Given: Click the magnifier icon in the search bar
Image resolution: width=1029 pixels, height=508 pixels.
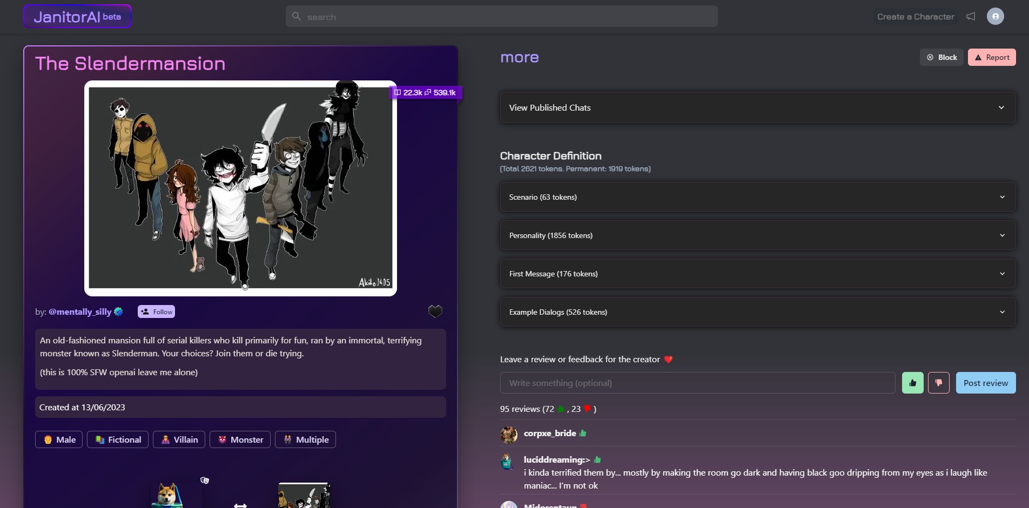Looking at the screenshot, I should pos(297,16).
